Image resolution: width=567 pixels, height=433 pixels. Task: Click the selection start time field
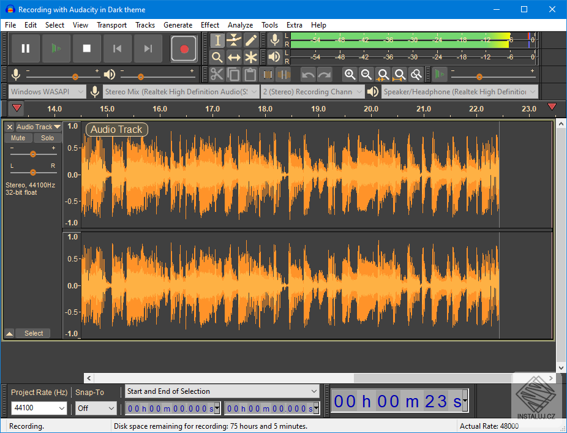click(x=173, y=409)
